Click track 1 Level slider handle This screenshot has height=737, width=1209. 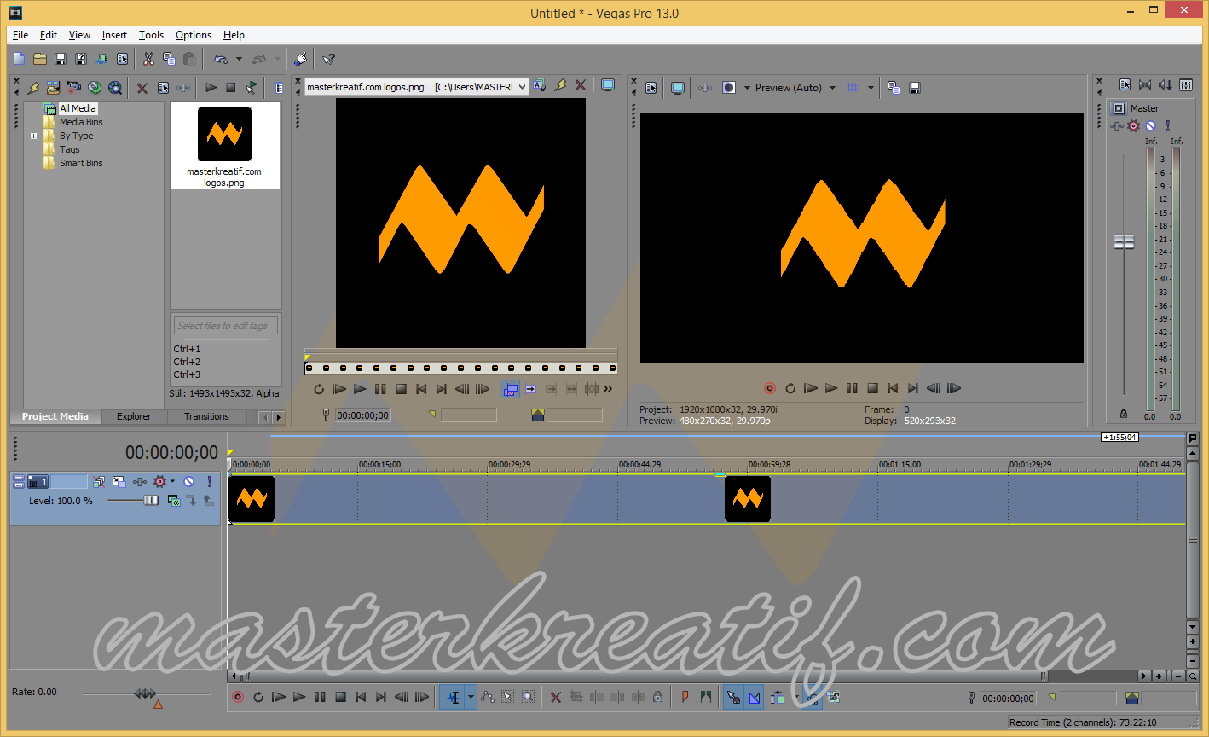point(151,501)
